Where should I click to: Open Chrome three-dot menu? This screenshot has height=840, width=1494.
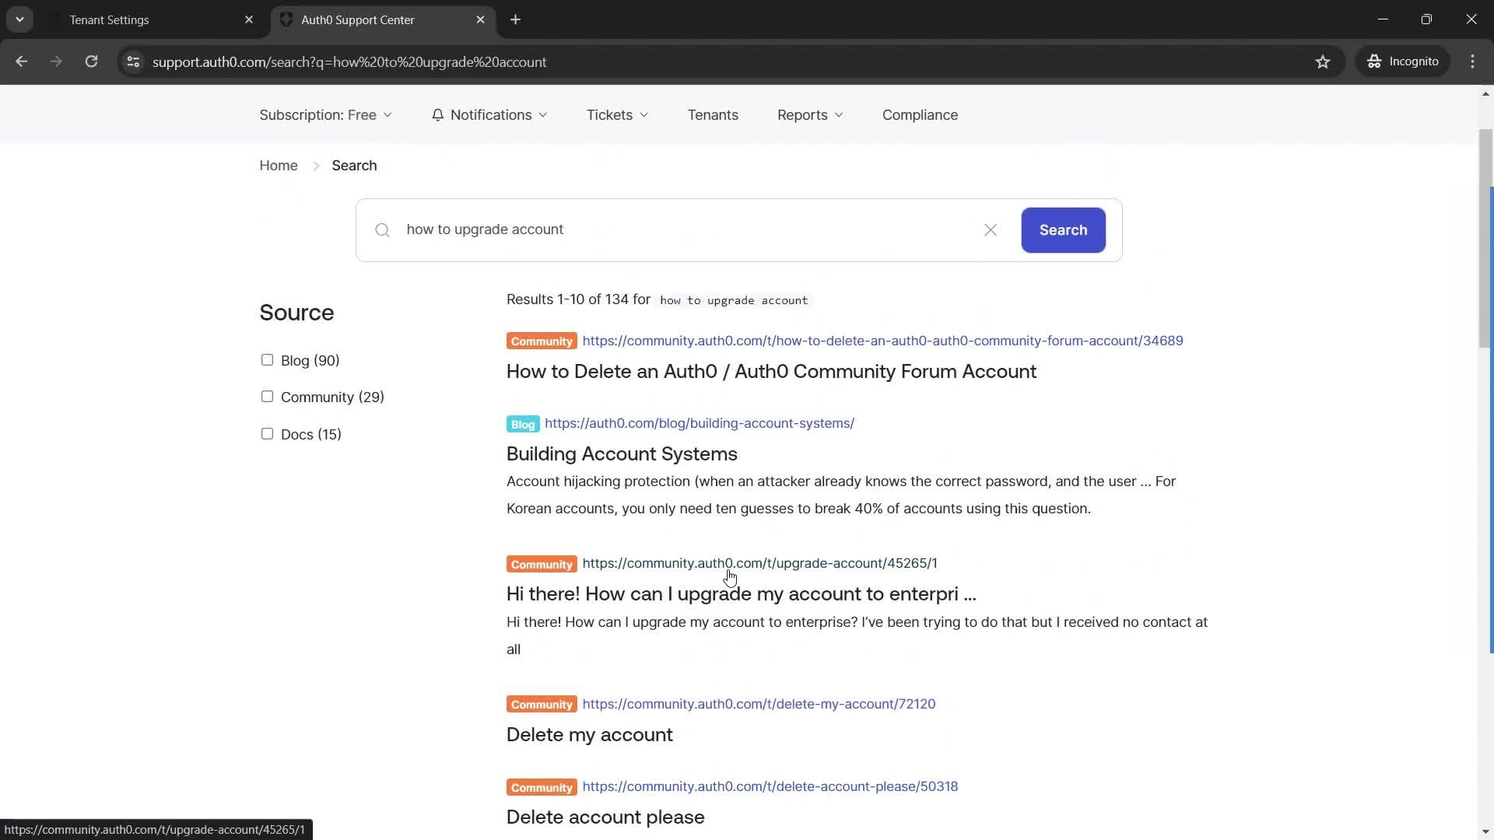click(1472, 61)
